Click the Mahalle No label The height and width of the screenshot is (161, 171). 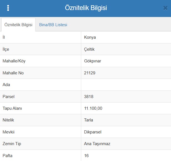click(x=13, y=73)
